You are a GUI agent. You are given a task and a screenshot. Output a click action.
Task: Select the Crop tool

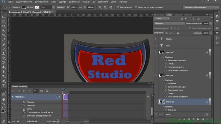pos(3,35)
